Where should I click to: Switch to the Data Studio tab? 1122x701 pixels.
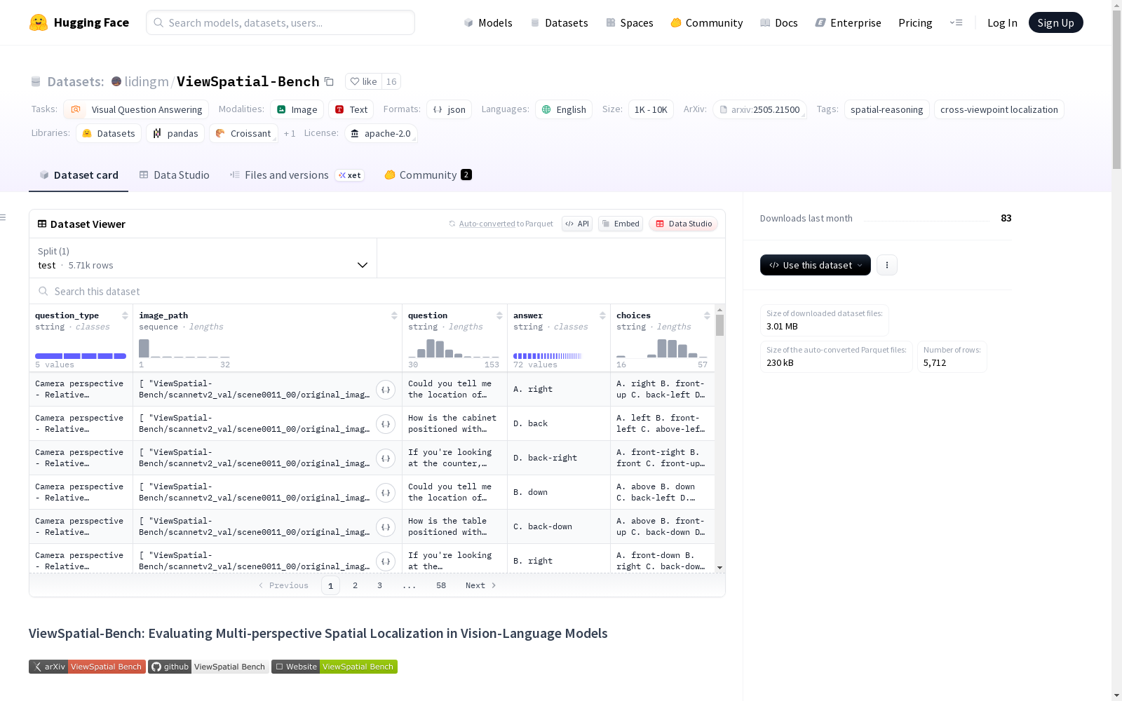174,175
